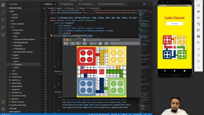Open the Extensions view

pyautogui.click(x=3, y=34)
